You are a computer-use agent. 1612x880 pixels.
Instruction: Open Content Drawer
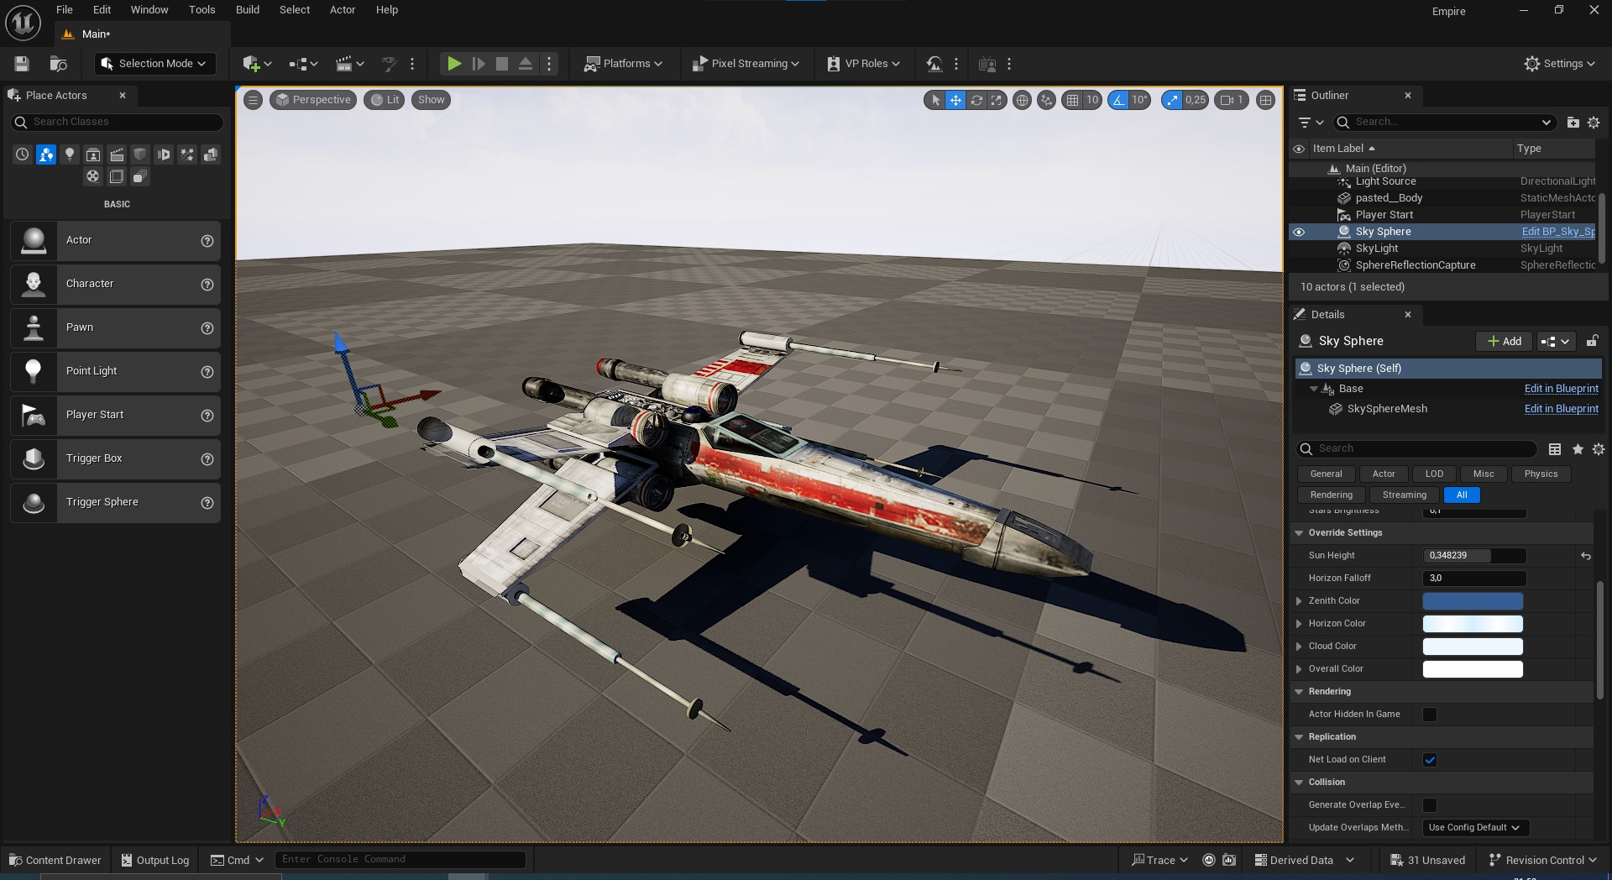[x=55, y=861]
